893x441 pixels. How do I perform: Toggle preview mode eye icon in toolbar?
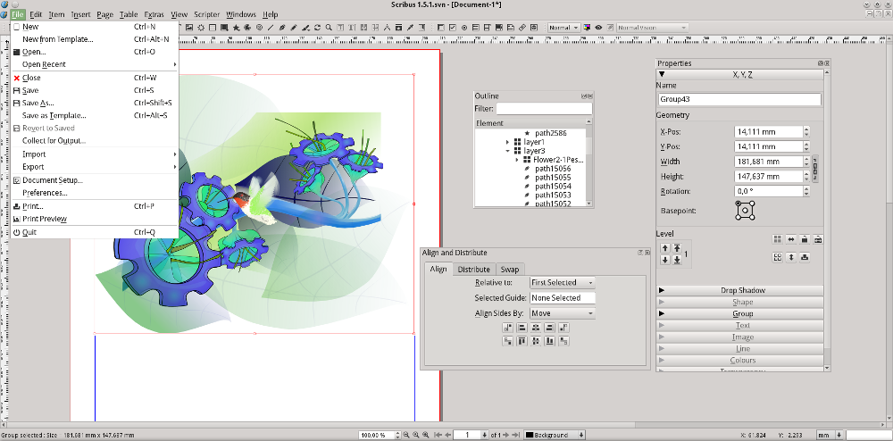pyautogui.click(x=598, y=28)
